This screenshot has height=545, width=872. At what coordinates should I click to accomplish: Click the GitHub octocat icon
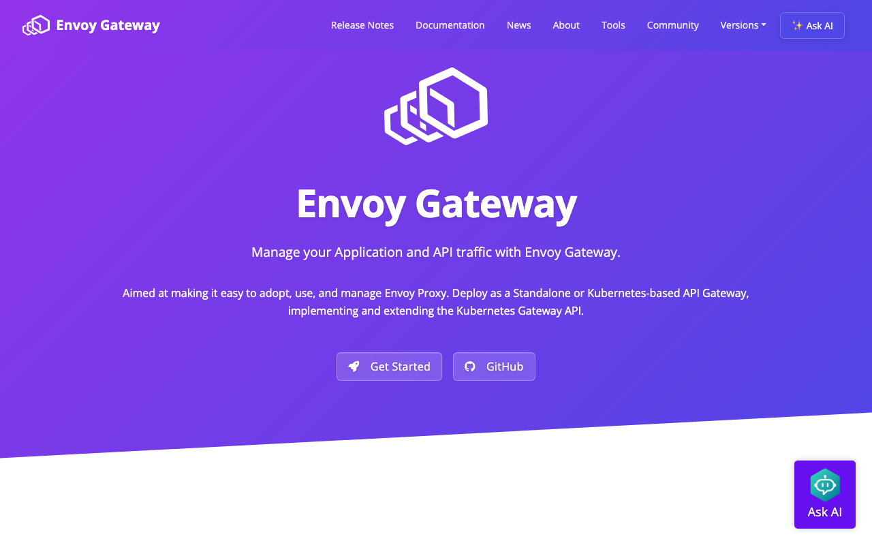(x=470, y=367)
